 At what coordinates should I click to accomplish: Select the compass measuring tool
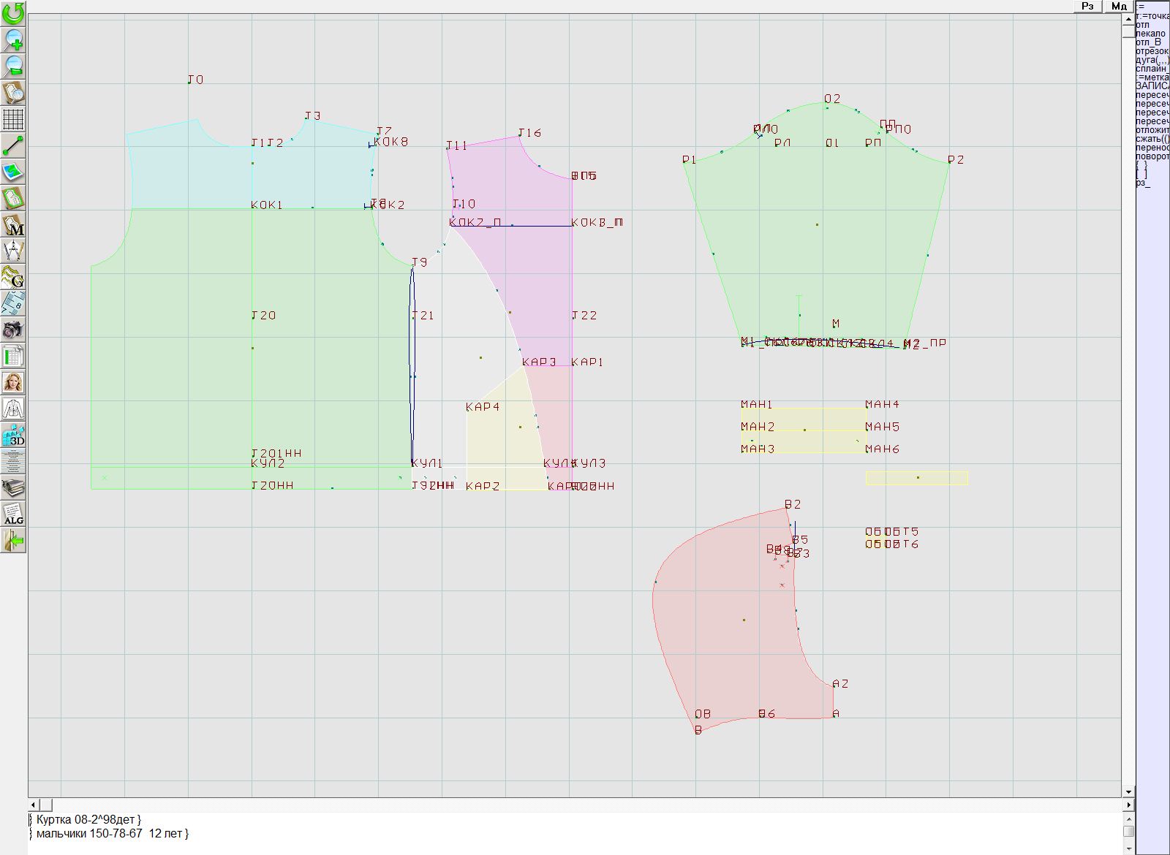coord(13,251)
